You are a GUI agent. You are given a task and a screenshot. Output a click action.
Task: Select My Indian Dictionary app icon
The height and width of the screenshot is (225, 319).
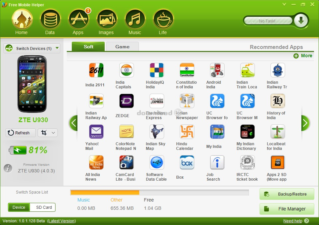pyautogui.click(x=247, y=132)
